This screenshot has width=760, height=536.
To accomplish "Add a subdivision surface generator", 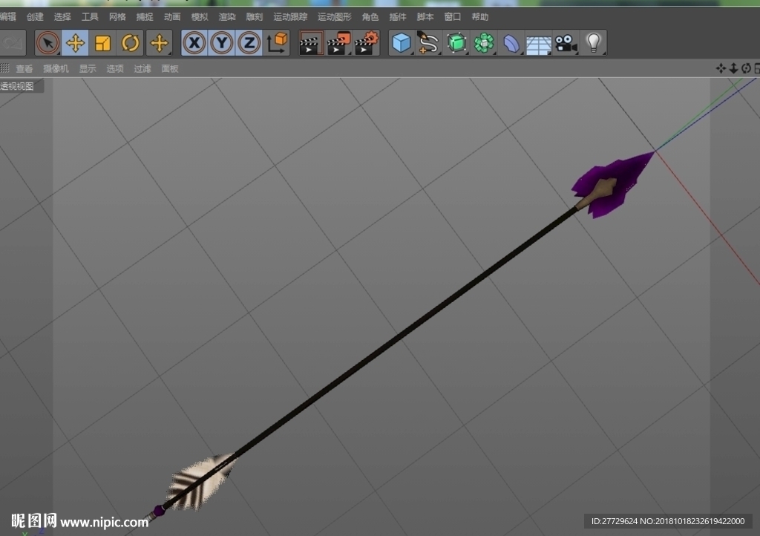I will (x=456, y=43).
